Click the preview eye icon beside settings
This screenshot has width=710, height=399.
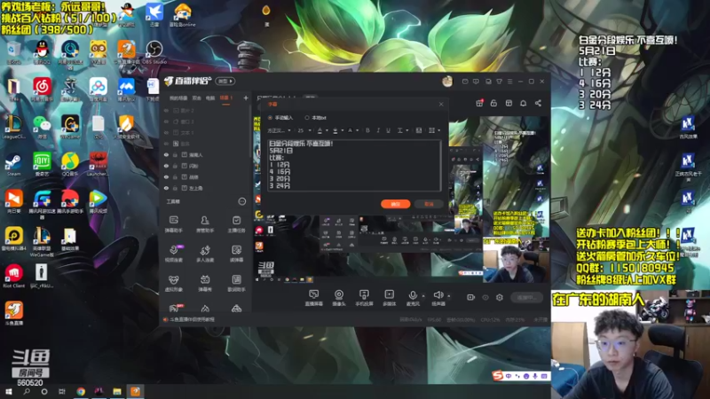click(x=485, y=297)
